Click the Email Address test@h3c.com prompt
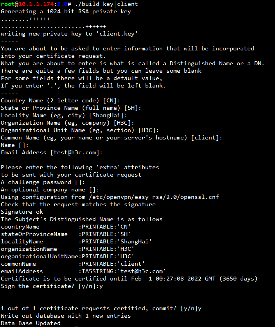The height and width of the screenshot is (327, 275). (52, 153)
